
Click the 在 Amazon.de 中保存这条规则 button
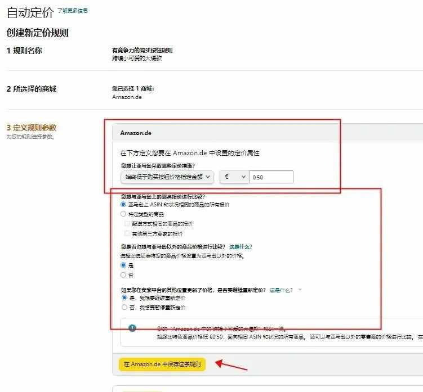click(162, 364)
